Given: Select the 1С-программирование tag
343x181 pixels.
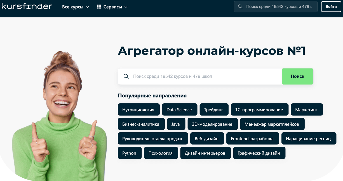Looking at the screenshot, I should click(x=259, y=110).
